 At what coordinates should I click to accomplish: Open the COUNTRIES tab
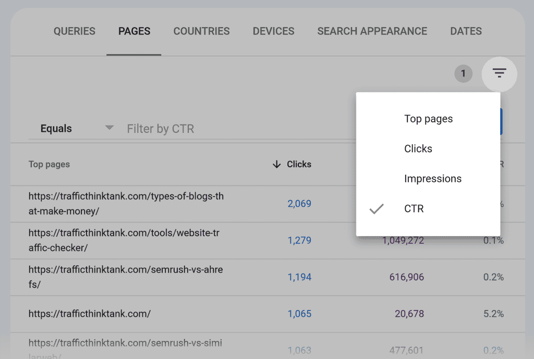(x=201, y=31)
